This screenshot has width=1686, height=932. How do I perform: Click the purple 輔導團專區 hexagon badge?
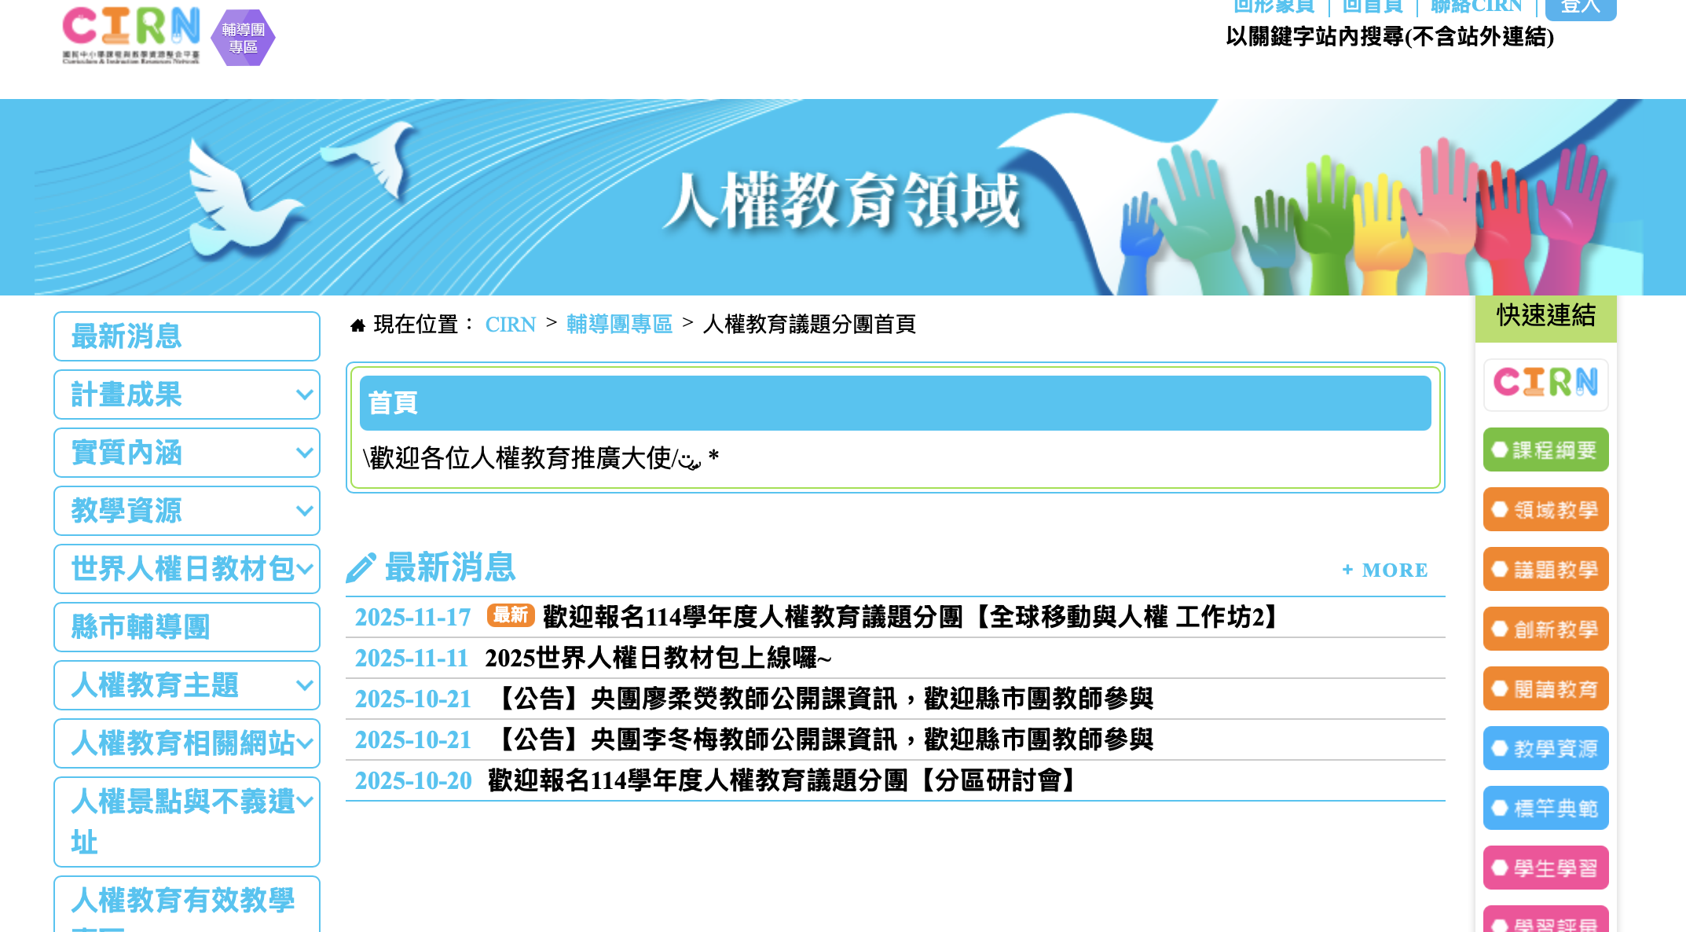(244, 38)
